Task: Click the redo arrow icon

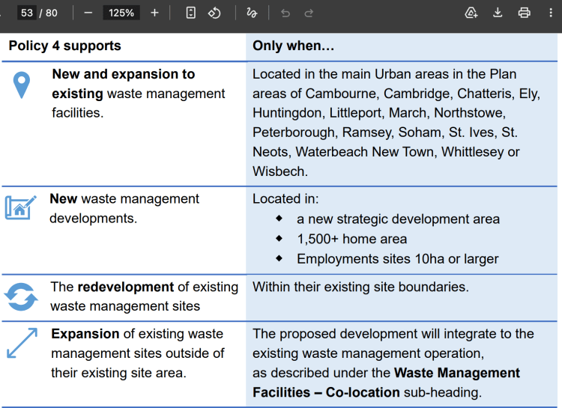Action: (309, 13)
